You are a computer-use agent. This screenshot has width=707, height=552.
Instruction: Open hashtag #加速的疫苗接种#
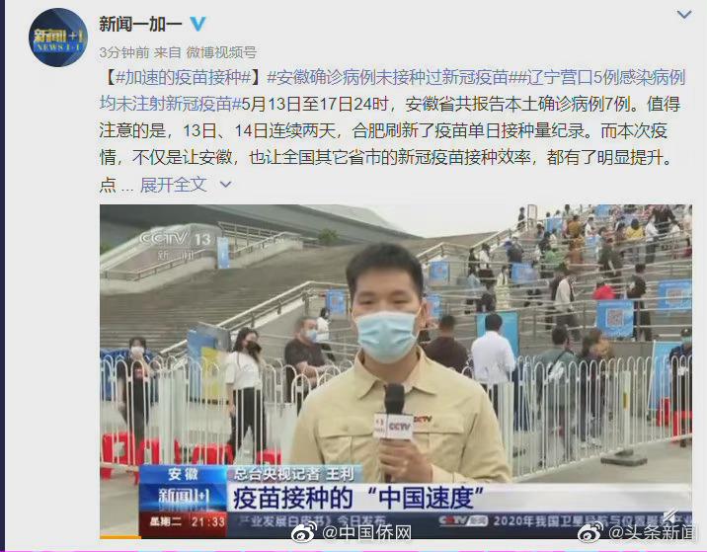[x=184, y=78]
